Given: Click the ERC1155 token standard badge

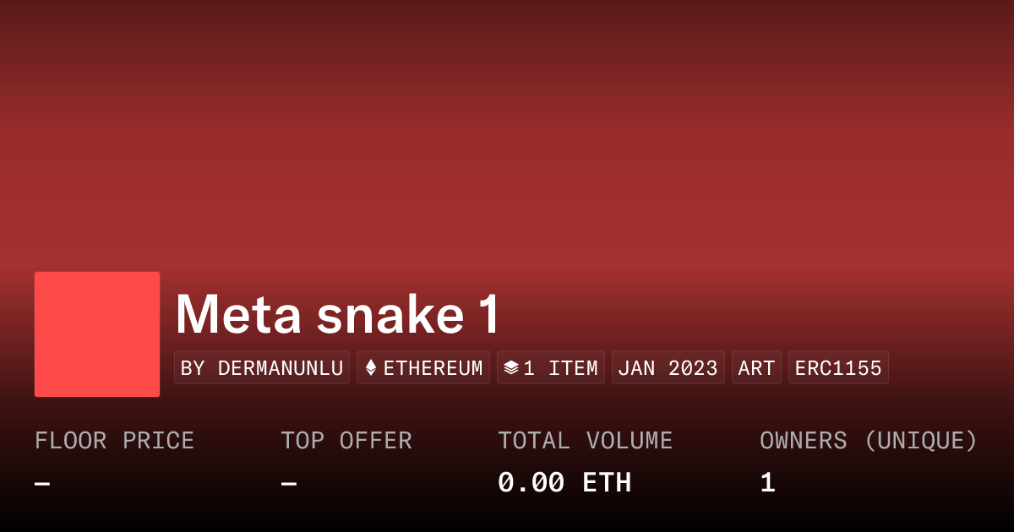Looking at the screenshot, I should coord(838,368).
